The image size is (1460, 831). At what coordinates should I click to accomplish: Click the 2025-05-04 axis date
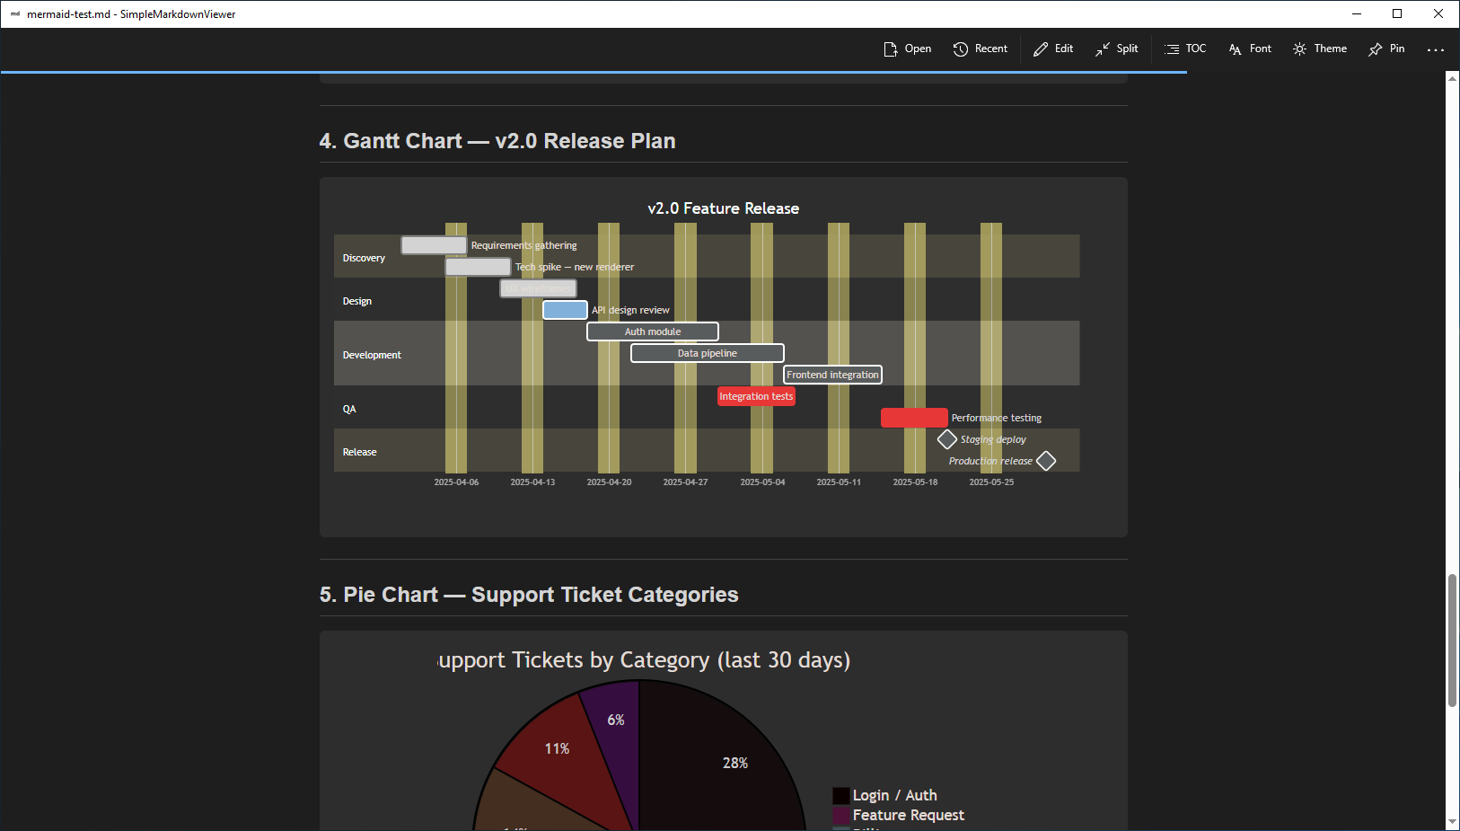(762, 482)
